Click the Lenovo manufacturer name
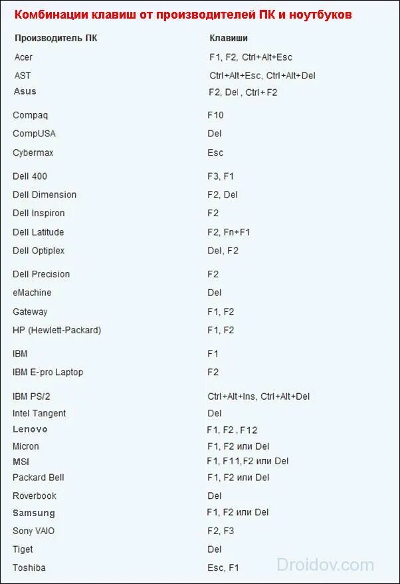 [30, 430]
